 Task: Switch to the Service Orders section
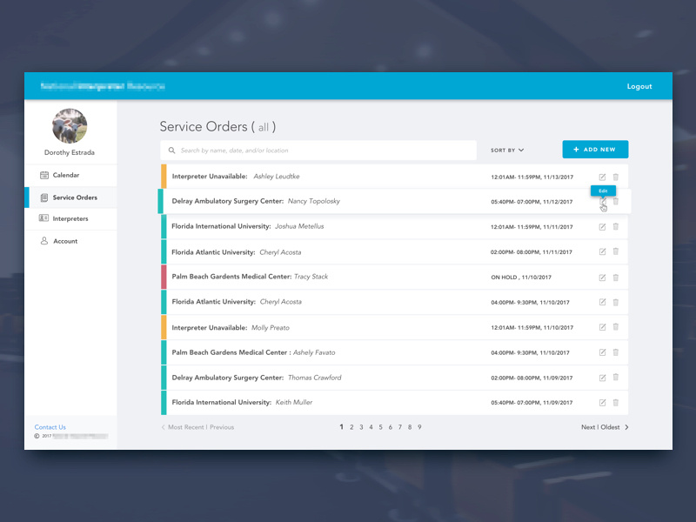(x=73, y=197)
